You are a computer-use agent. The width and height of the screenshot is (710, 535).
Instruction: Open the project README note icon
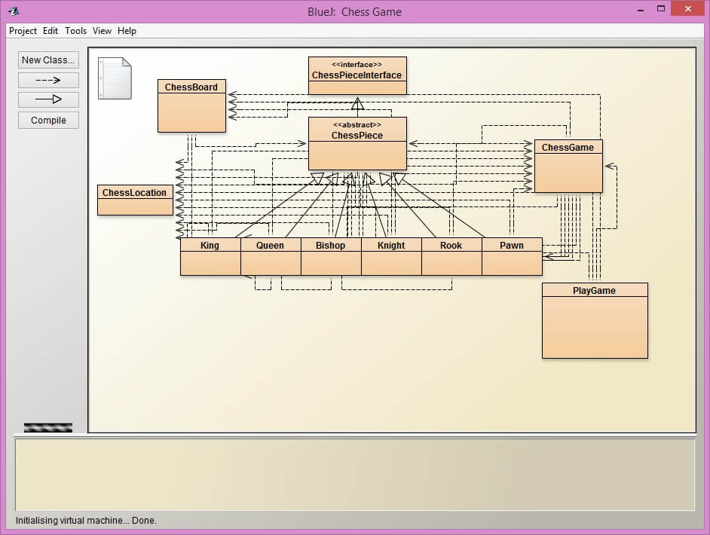(x=115, y=78)
